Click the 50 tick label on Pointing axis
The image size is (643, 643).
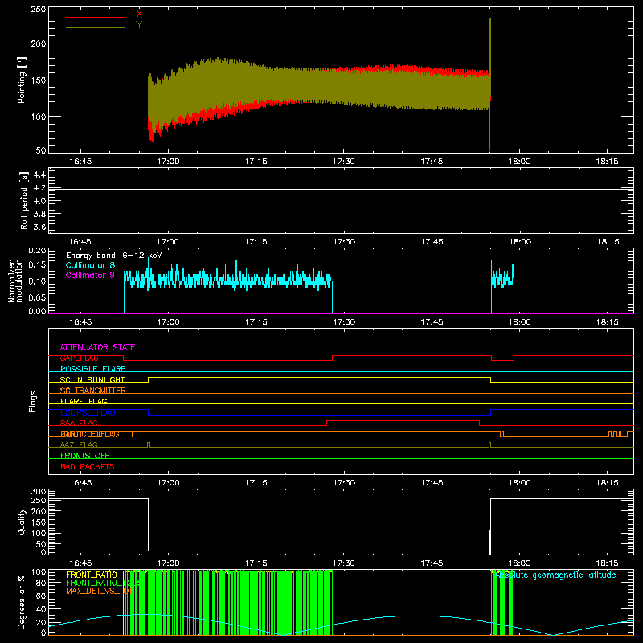pos(41,150)
